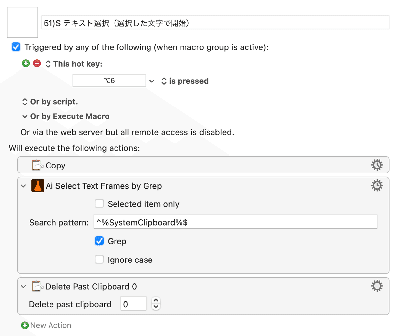Edit the macro name field

pyautogui.click(x=215, y=23)
